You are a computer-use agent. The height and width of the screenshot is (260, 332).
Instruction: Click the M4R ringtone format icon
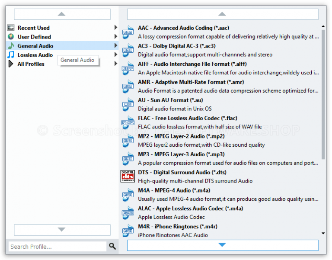pos(128,231)
